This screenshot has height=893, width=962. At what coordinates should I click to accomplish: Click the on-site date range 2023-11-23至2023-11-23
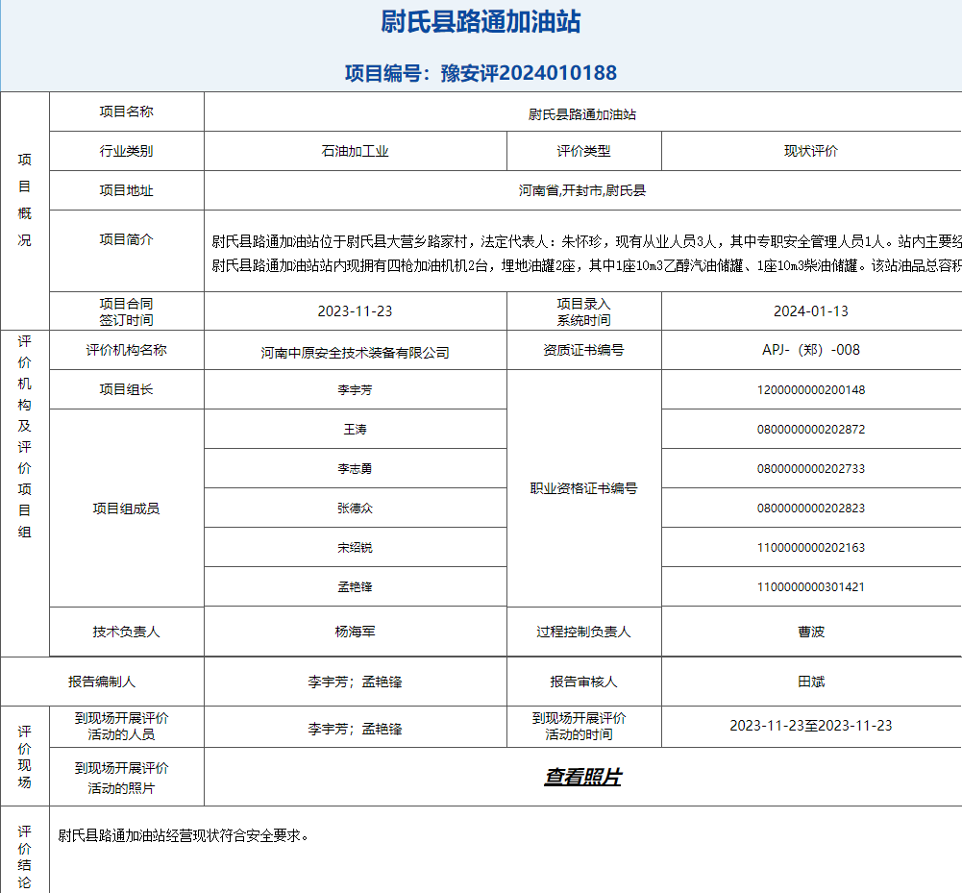(810, 726)
